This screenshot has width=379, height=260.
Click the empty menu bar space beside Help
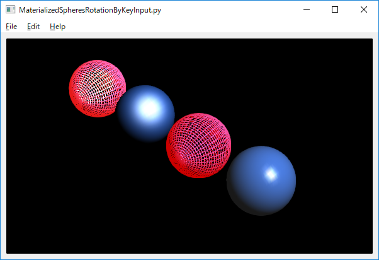tap(218, 27)
